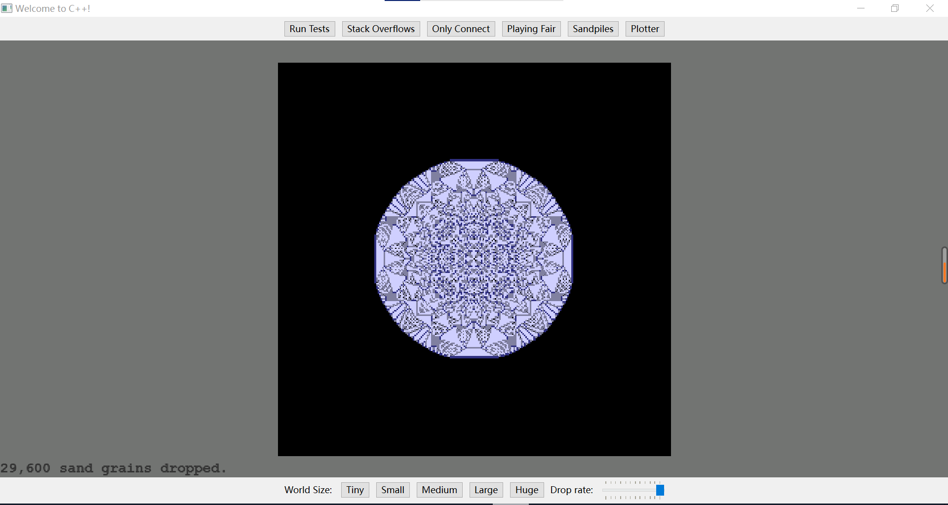Click the black canvas area above sandpile
The height and width of the screenshot is (505, 948).
[x=474, y=110]
